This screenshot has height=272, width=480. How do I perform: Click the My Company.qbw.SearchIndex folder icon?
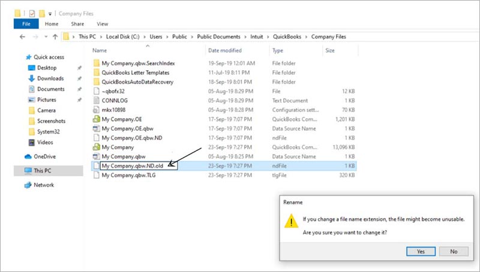pyautogui.click(x=97, y=64)
